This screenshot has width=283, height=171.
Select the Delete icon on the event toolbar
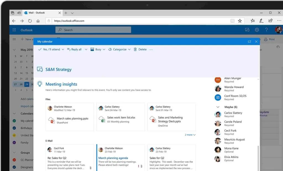pos(135,49)
